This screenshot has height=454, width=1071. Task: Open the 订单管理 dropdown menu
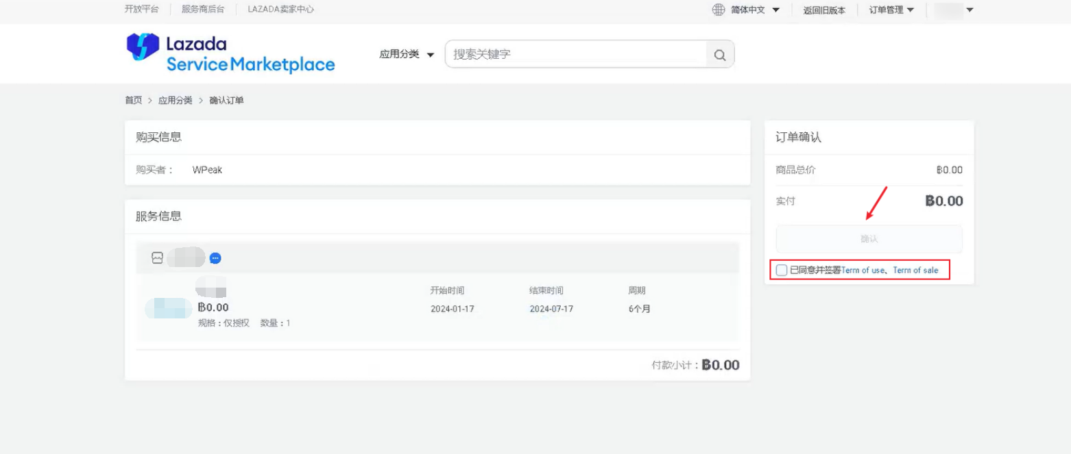[x=891, y=10]
